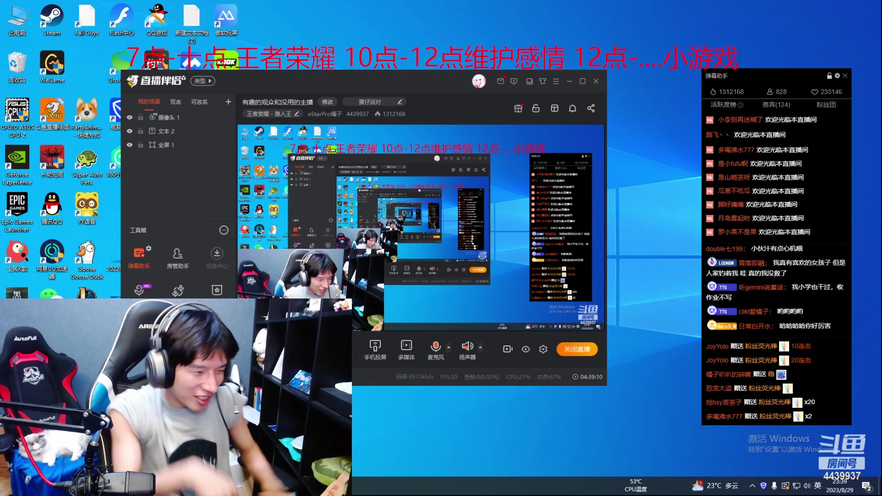The image size is (882, 496).
Task: Select the 可改名 scene tab
Action: pyautogui.click(x=199, y=102)
